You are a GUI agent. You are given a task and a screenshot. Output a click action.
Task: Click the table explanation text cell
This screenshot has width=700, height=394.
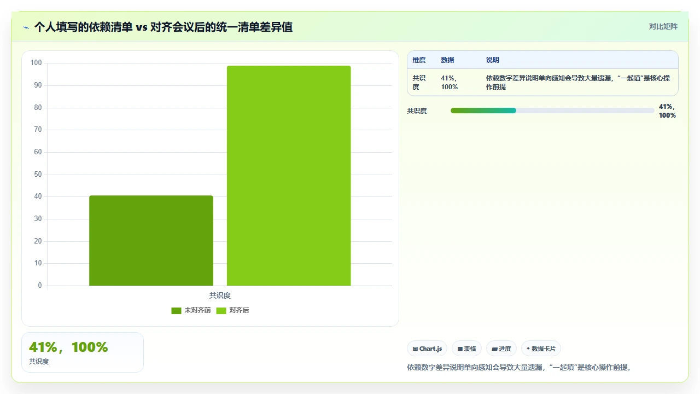pyautogui.click(x=579, y=82)
